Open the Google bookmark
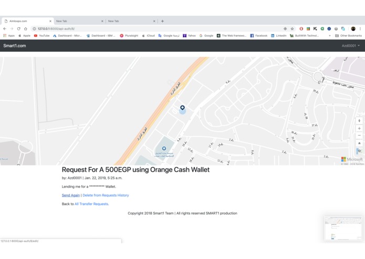 tap(206, 36)
